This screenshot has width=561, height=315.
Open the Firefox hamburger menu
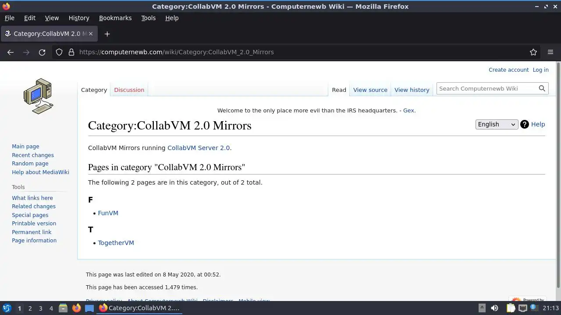click(x=550, y=52)
